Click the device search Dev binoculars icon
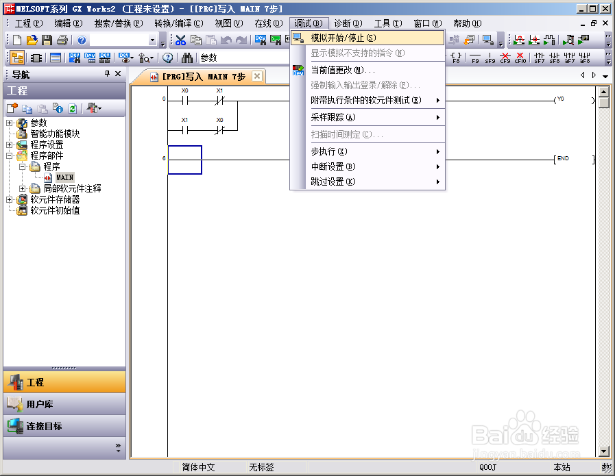 coord(261,40)
